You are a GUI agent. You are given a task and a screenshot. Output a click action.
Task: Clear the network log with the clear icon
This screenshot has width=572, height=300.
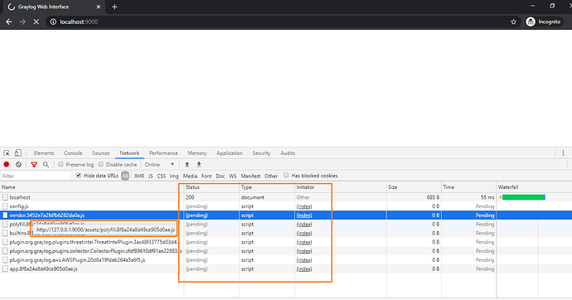(x=18, y=164)
